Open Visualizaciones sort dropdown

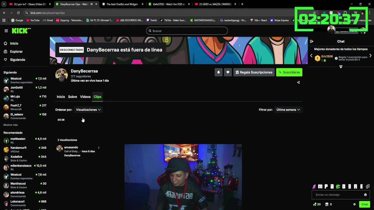[x=88, y=110]
